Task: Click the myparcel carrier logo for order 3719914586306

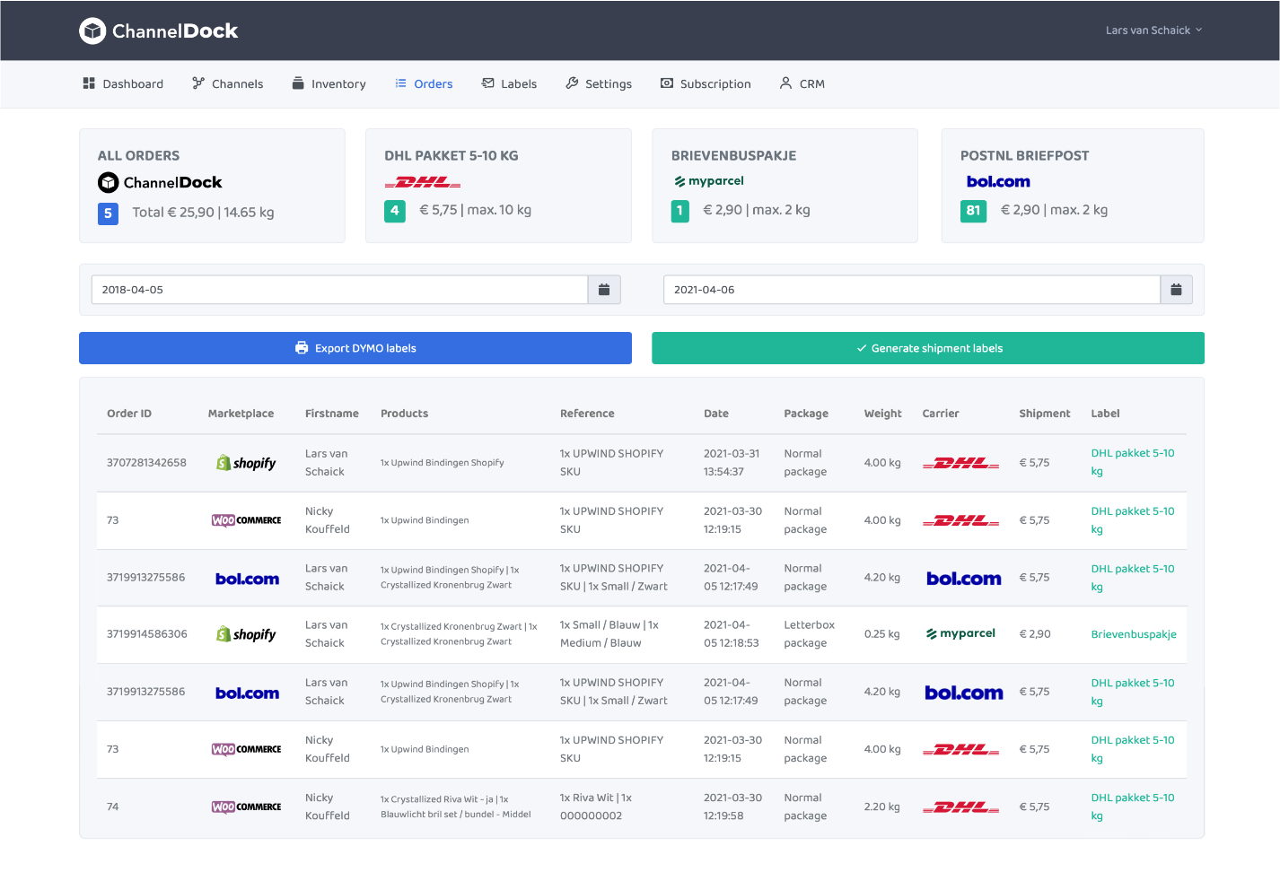Action: pos(960,633)
